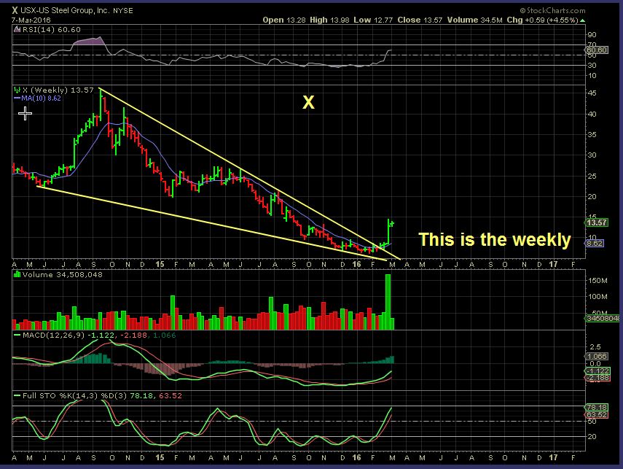
Task: Click the 'MACD(12,26,9) -1.122' panel label
Action: [68, 336]
